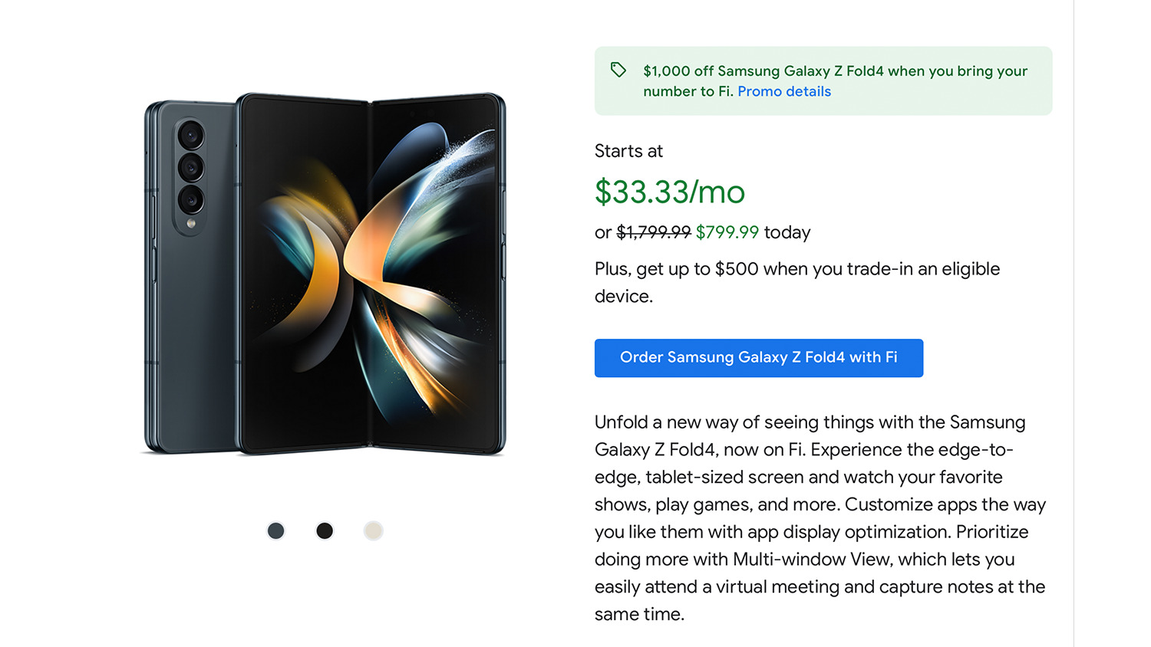
Task: Click the crossed-out $1,799.99 price
Action: coord(653,232)
